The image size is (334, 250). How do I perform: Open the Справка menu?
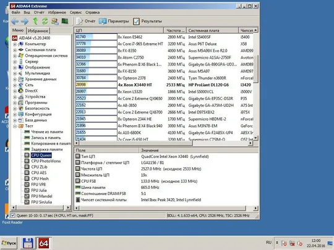pyautogui.click(x=92, y=12)
